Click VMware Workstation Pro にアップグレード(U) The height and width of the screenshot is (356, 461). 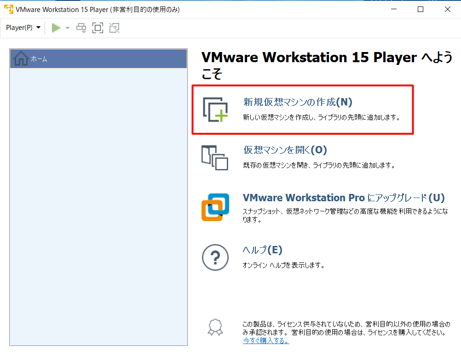pyautogui.click(x=344, y=198)
